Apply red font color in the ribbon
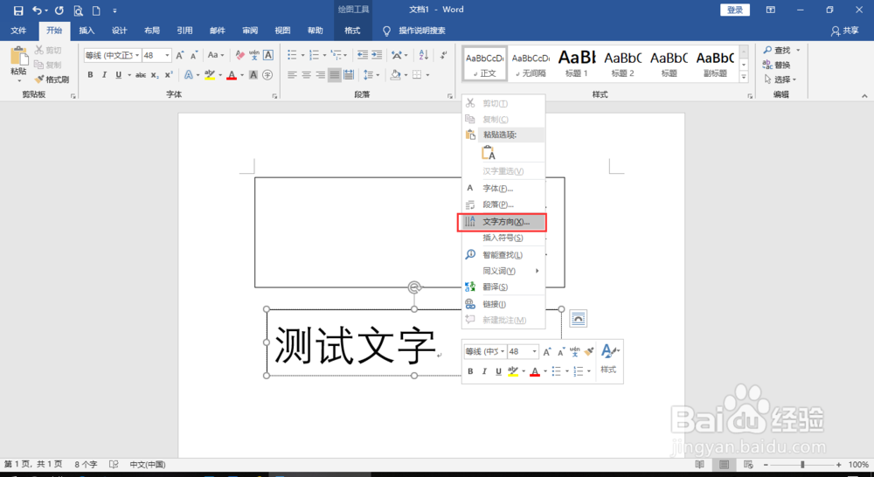This screenshot has width=874, height=477. (x=232, y=74)
